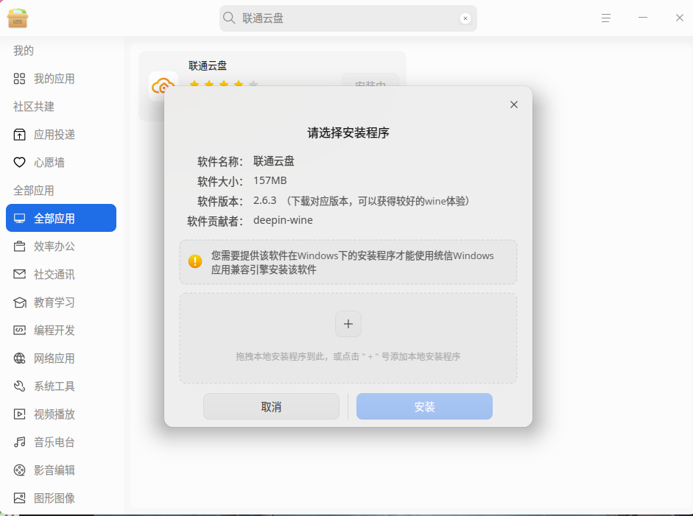
Task: Click the 应用投递 upload box icon
Action: 19,135
